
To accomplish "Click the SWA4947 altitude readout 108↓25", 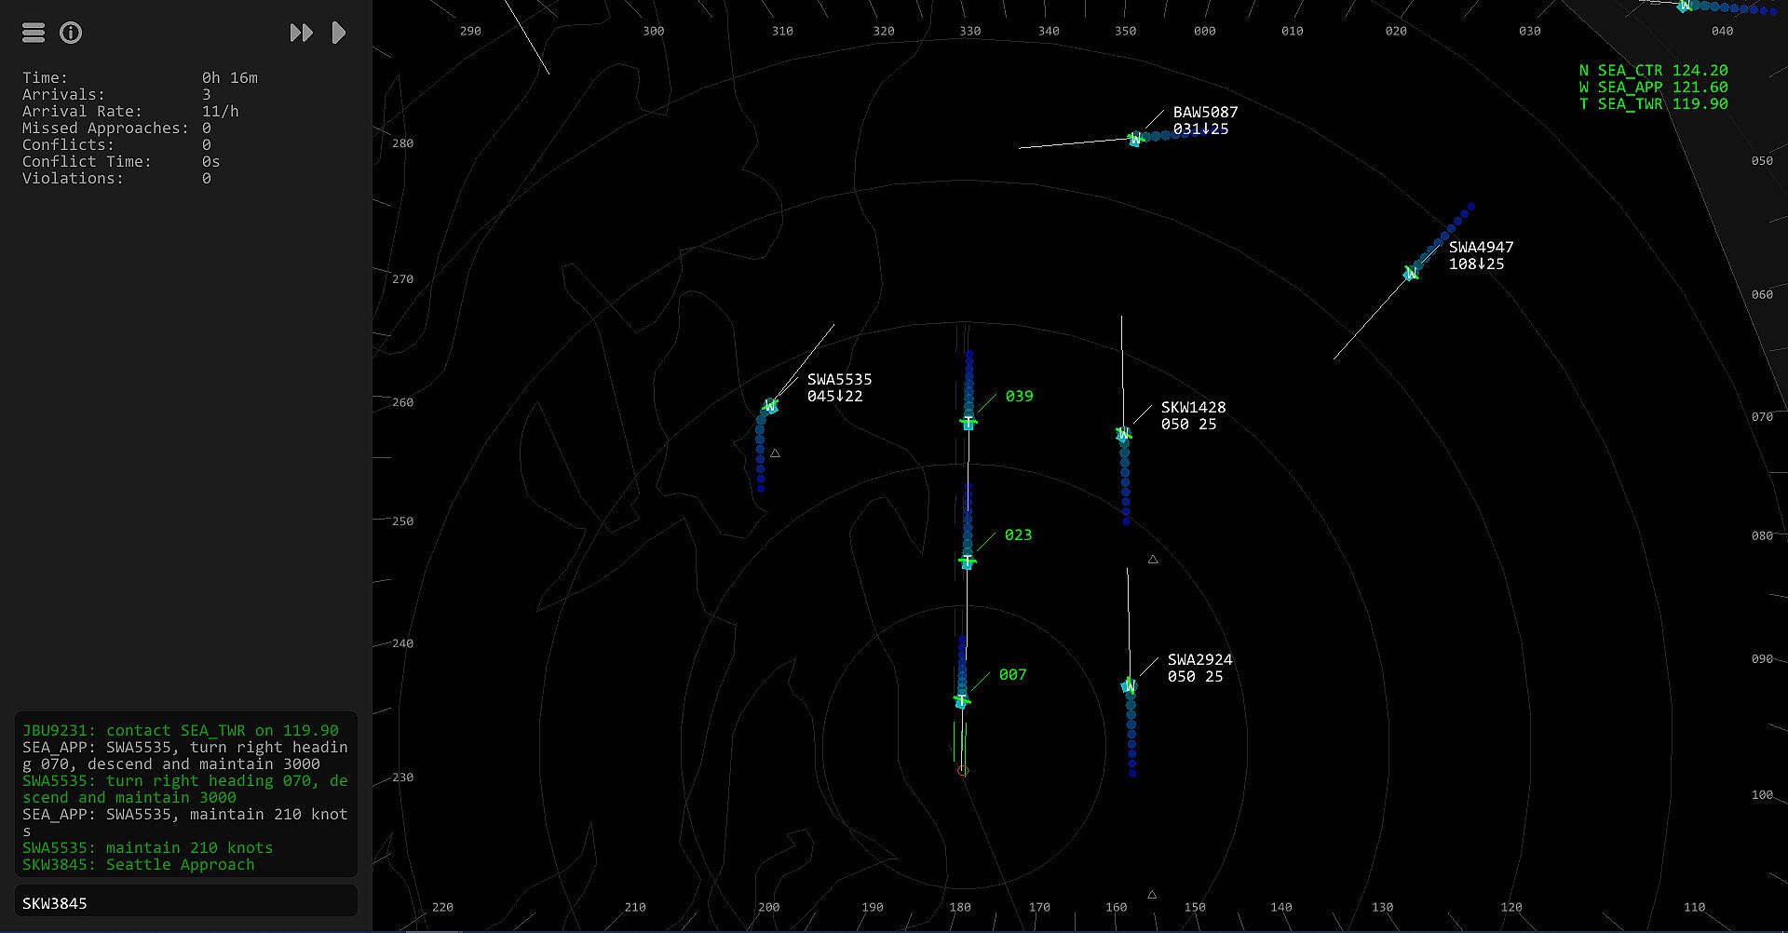I will (1476, 264).
